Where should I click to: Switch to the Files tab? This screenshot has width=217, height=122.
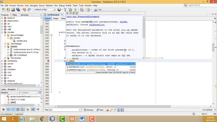click(x=15, y=15)
